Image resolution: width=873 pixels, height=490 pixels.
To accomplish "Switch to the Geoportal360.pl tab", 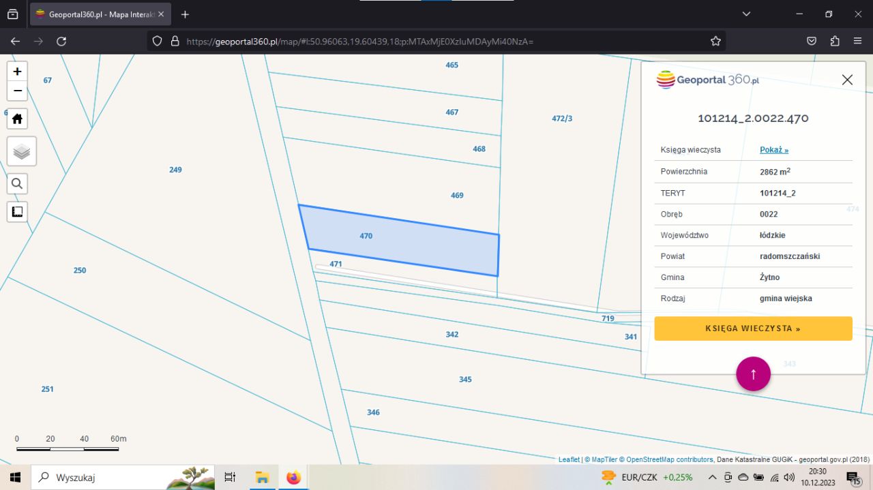I will coord(99,14).
